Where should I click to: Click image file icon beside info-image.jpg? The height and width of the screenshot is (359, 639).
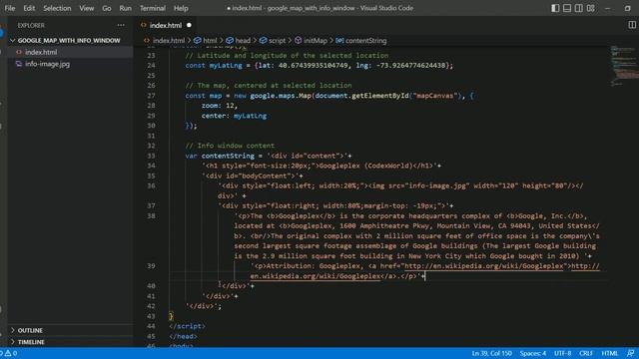(x=18, y=64)
